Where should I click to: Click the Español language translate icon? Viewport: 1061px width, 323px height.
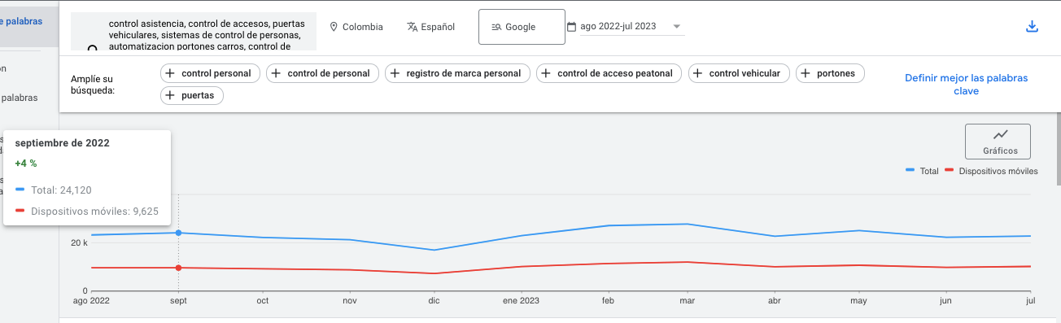click(412, 27)
